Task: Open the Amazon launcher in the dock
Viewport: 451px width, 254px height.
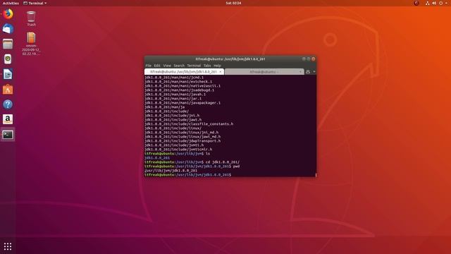Action: tap(8, 119)
